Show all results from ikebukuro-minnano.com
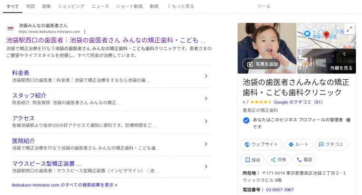Screen dimensions: 362x195 click(64, 185)
